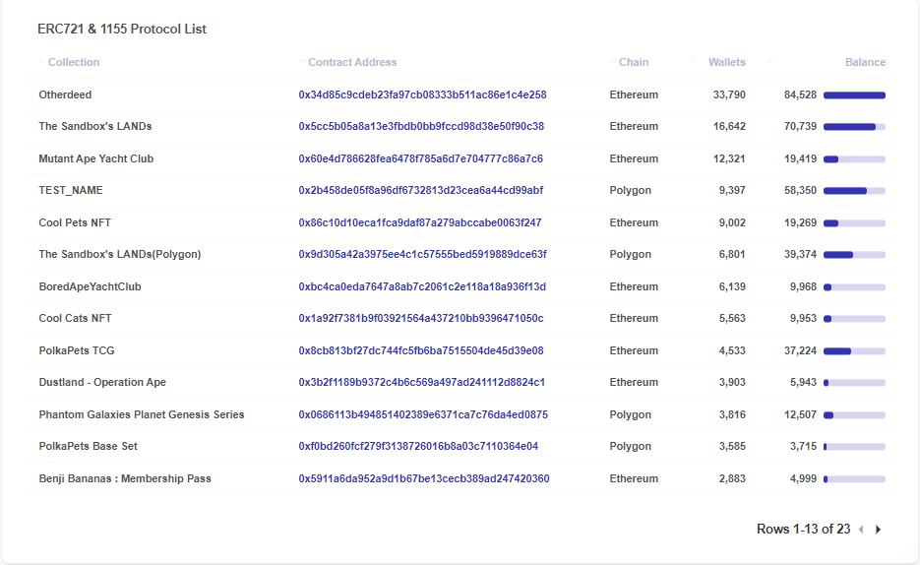
Task: Select the Cool Pets NFT name
Action: (x=75, y=222)
